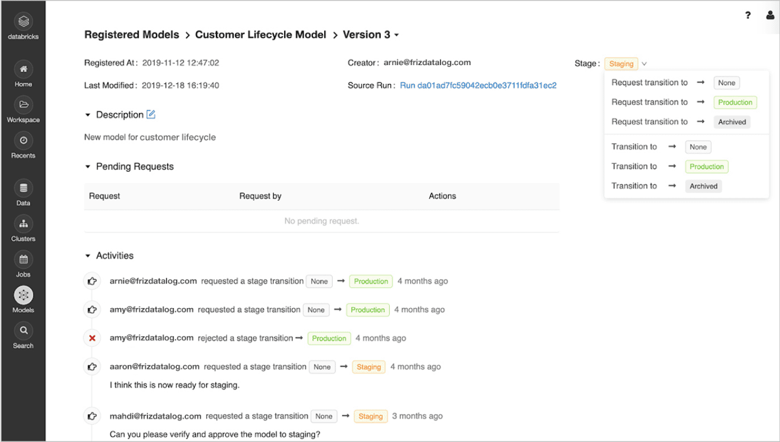Open the Source Run link
This screenshot has height=442, width=780.
click(478, 85)
